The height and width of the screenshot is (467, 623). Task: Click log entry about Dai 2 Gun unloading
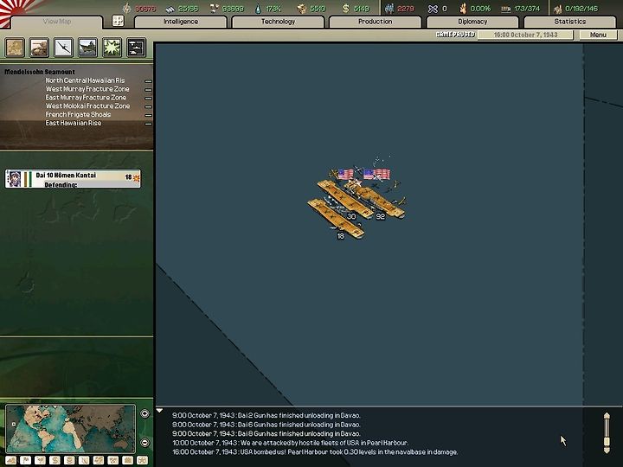coord(267,415)
